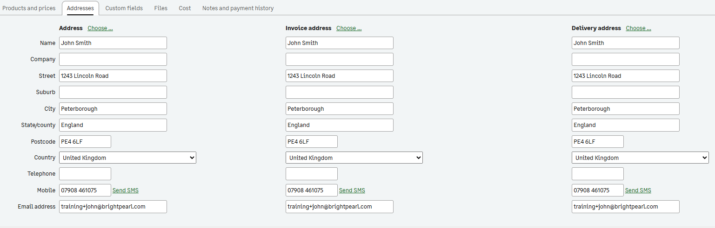
Task: Send SMS from the Address column
Action: 126,190
